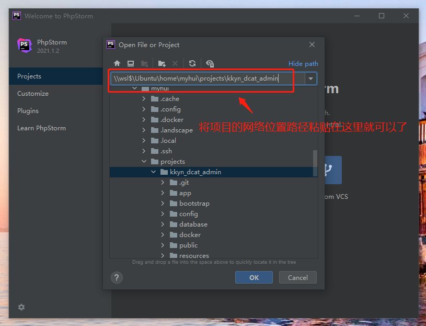Collapse the kkyn_dcat_admin folder
This screenshot has width=426, height=326.
pyautogui.click(x=154, y=172)
